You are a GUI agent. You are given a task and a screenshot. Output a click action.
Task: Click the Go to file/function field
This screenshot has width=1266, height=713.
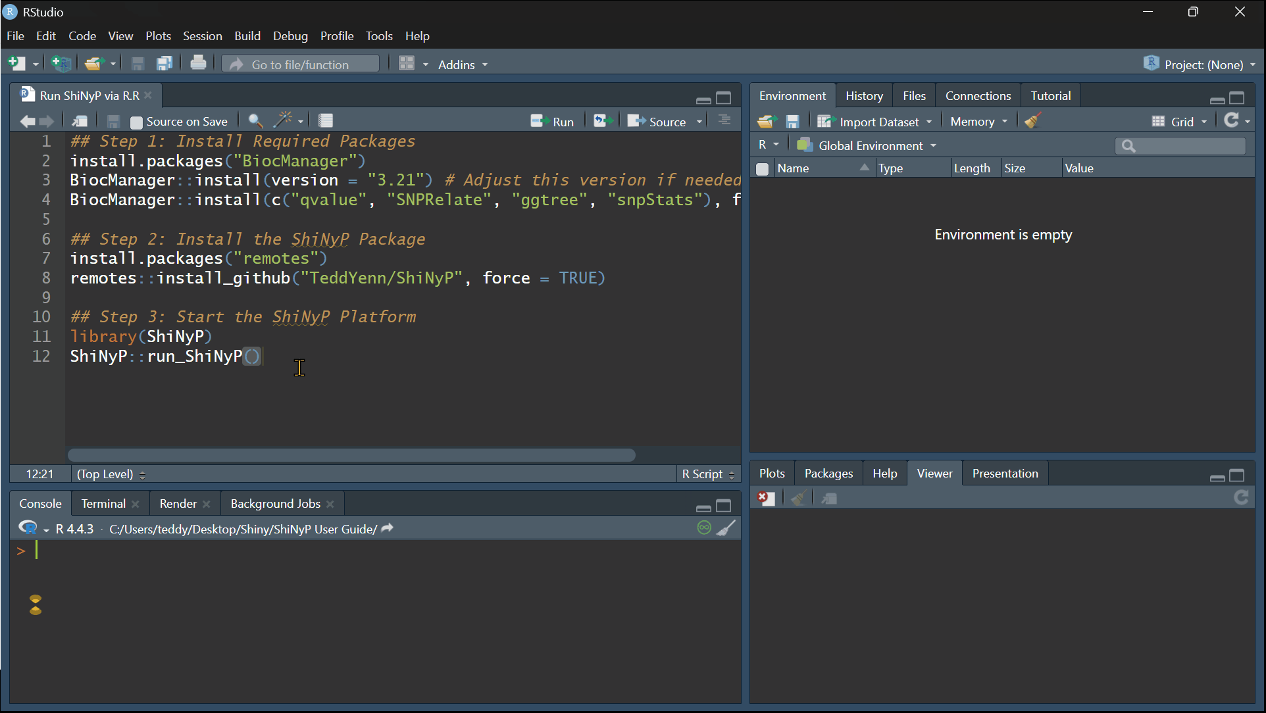[x=301, y=64]
